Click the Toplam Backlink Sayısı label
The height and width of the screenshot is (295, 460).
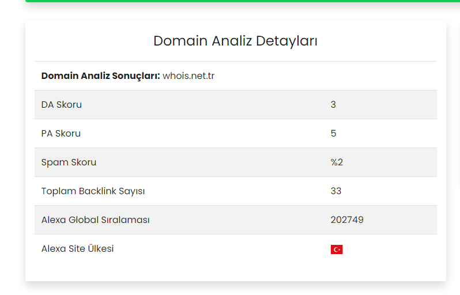point(93,191)
